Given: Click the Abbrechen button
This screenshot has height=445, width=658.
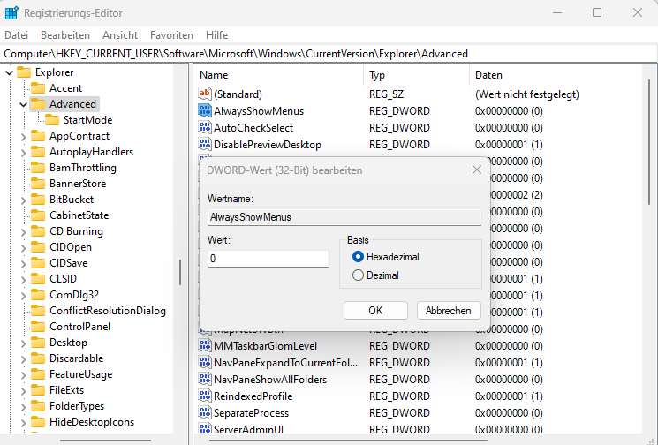Looking at the screenshot, I should coord(449,311).
